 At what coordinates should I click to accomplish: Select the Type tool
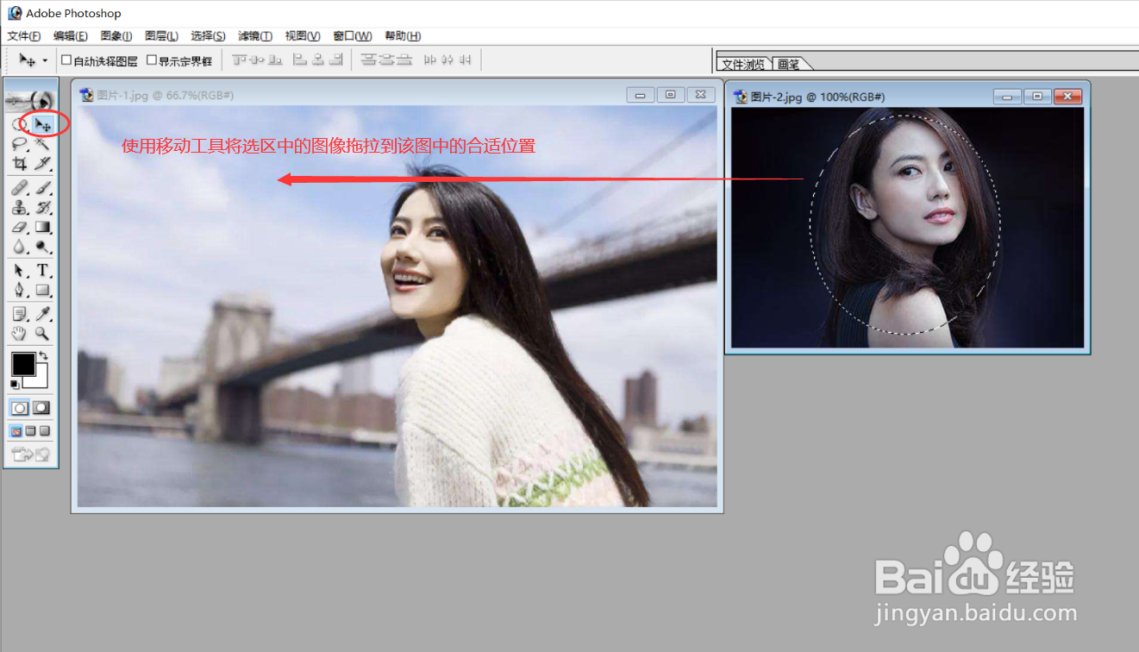pos(41,271)
